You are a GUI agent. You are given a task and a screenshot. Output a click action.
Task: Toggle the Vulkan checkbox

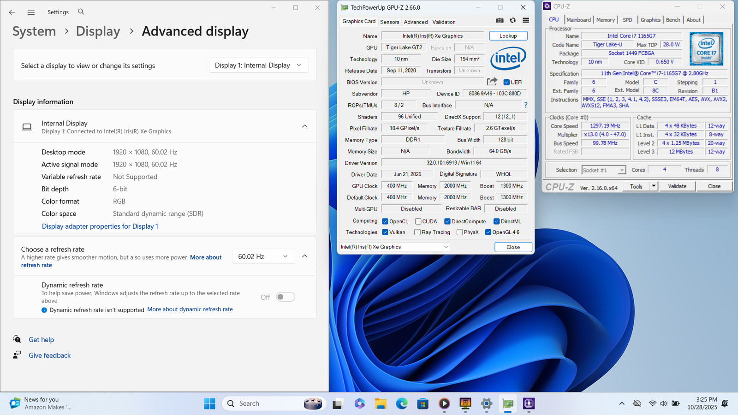[x=385, y=232]
